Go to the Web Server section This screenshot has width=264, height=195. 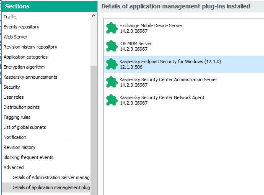16,37
